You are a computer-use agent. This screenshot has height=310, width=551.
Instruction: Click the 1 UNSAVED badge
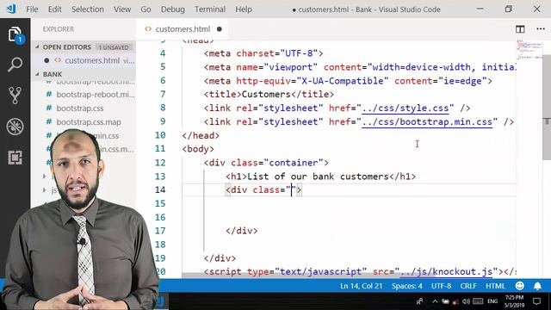coord(114,47)
